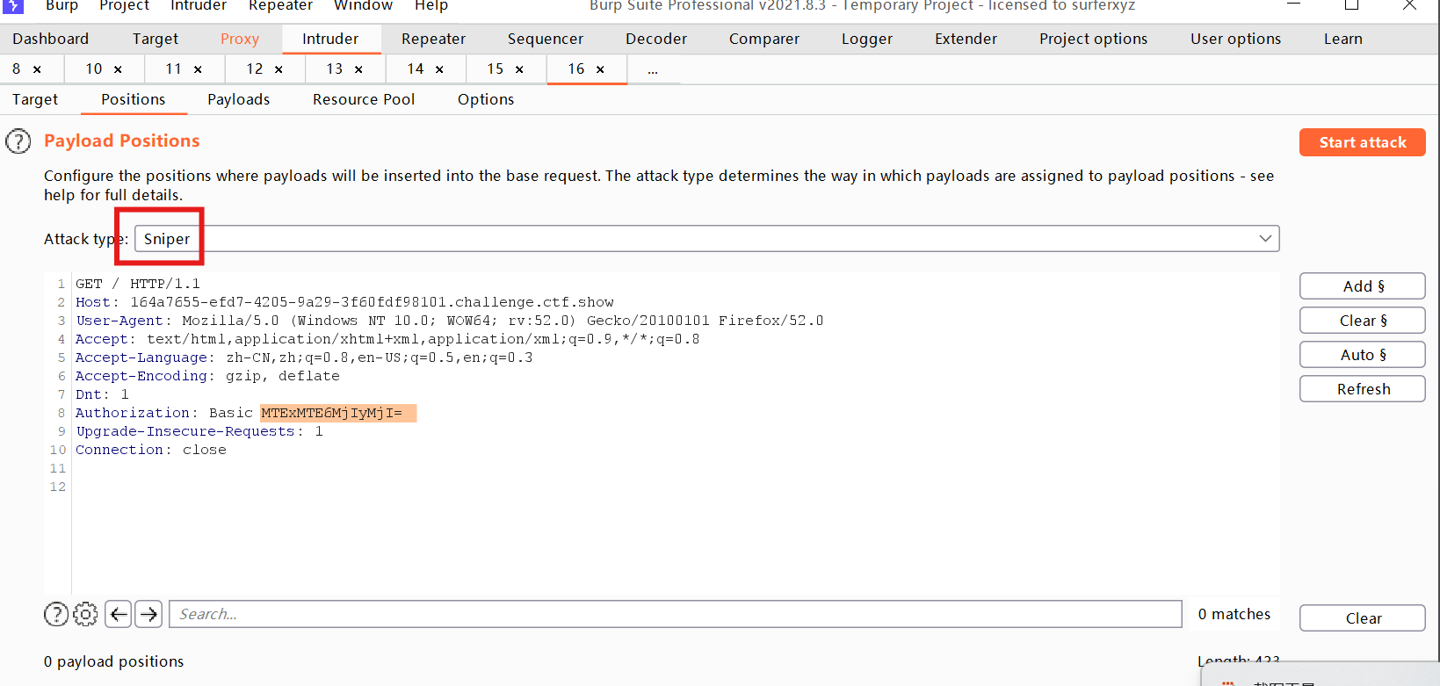The width and height of the screenshot is (1440, 686).
Task: Click the User-Agent header line
Action: pos(450,321)
